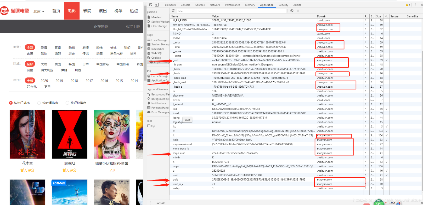Open the 猛禽小队和哈莉·奎茵 poster

click(x=112, y=134)
